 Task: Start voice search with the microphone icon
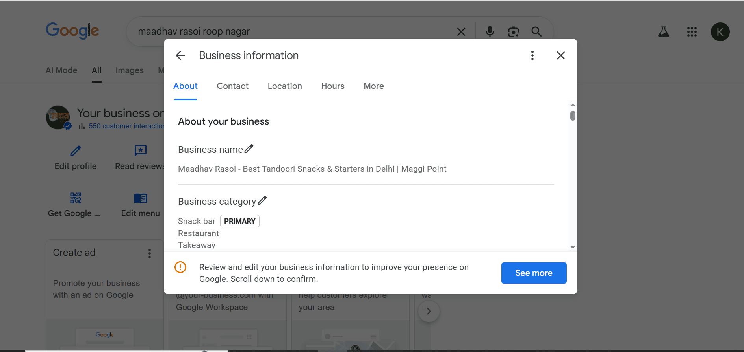pos(490,31)
